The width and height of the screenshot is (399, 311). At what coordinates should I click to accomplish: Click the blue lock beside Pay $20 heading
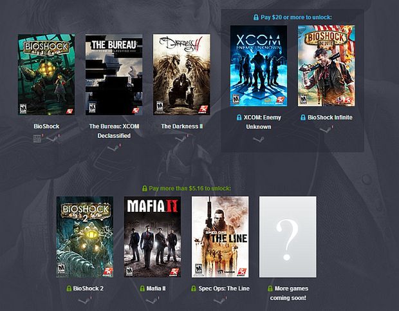pyautogui.click(x=256, y=17)
